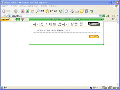120x90 pixels.
Task: Click the Internet zone globe in status bar
Action: click(91, 88)
